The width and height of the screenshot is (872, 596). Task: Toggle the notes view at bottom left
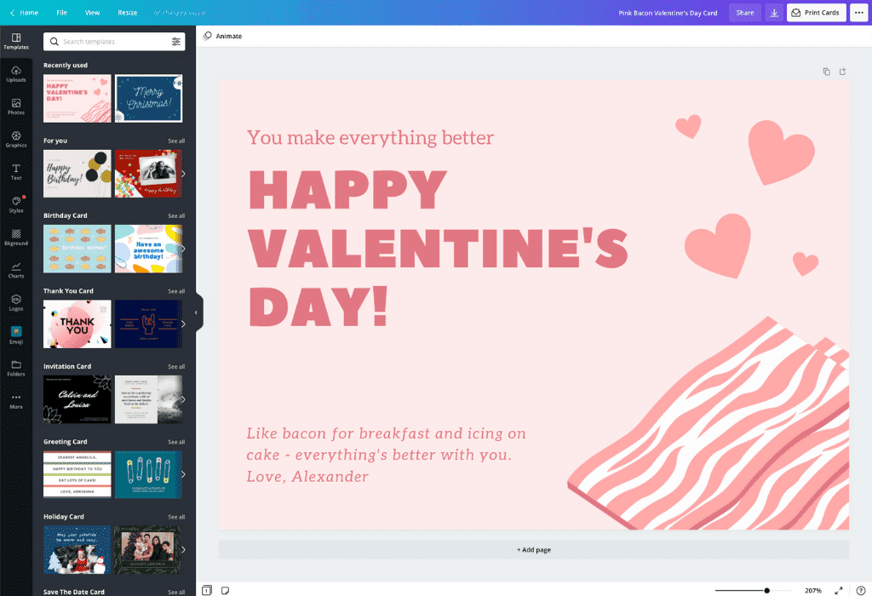[224, 588]
